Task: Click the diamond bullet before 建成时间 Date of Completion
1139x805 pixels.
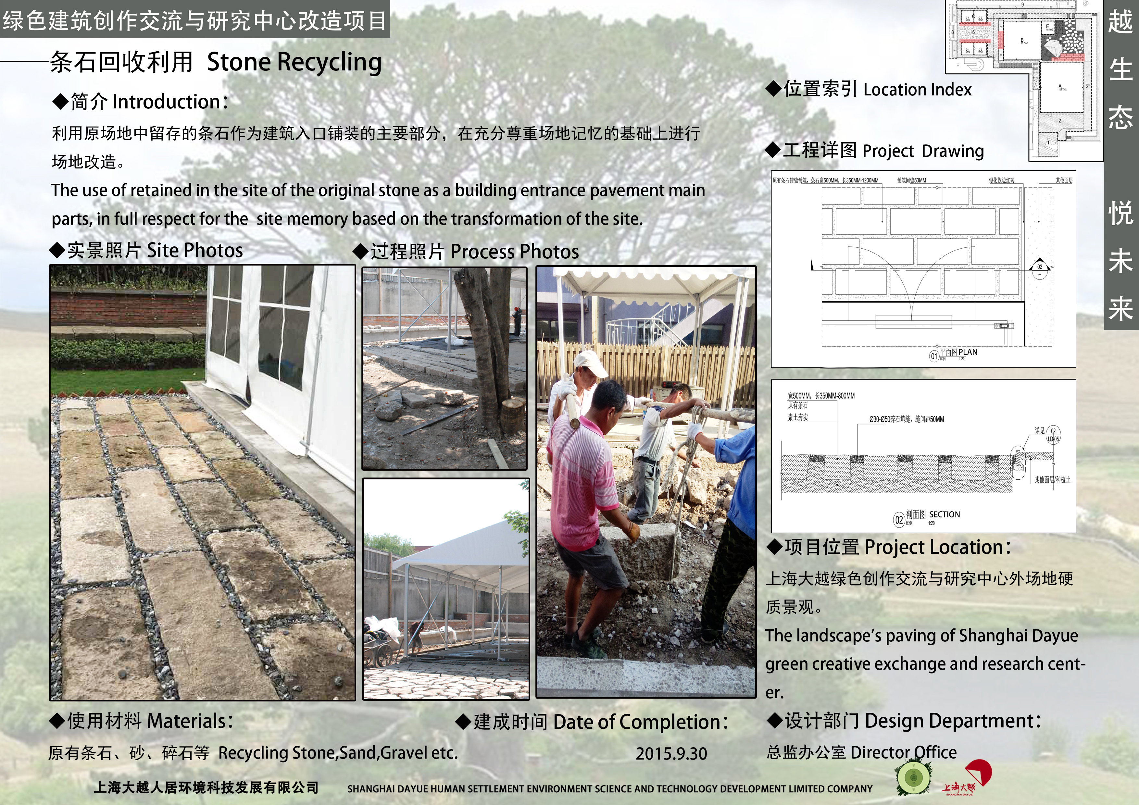Action: click(463, 722)
